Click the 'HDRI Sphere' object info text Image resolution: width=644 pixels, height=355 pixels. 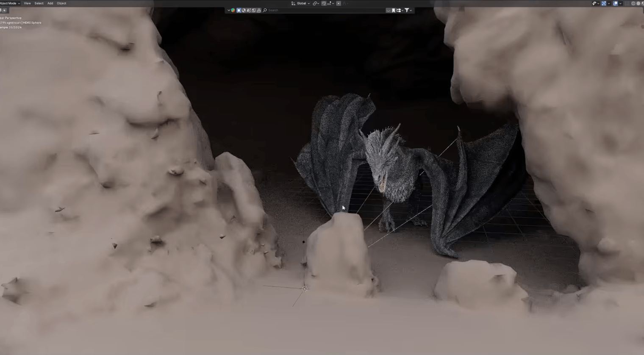[32, 23]
